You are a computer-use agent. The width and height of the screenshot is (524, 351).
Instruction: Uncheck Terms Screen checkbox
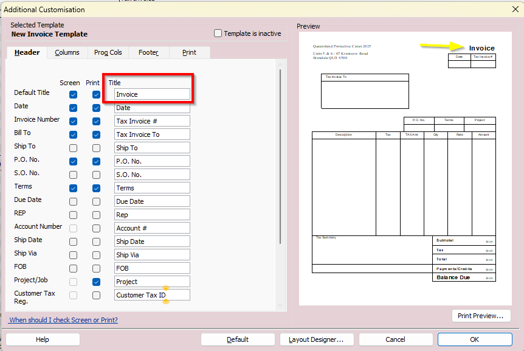[73, 188]
